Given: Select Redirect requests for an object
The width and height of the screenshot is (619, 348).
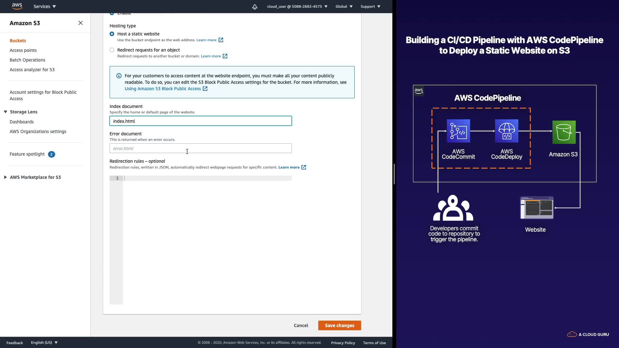Looking at the screenshot, I should point(112,50).
